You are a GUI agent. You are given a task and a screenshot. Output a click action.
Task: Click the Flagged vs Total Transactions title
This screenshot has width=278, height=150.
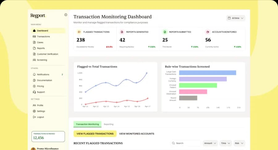(x=97, y=67)
